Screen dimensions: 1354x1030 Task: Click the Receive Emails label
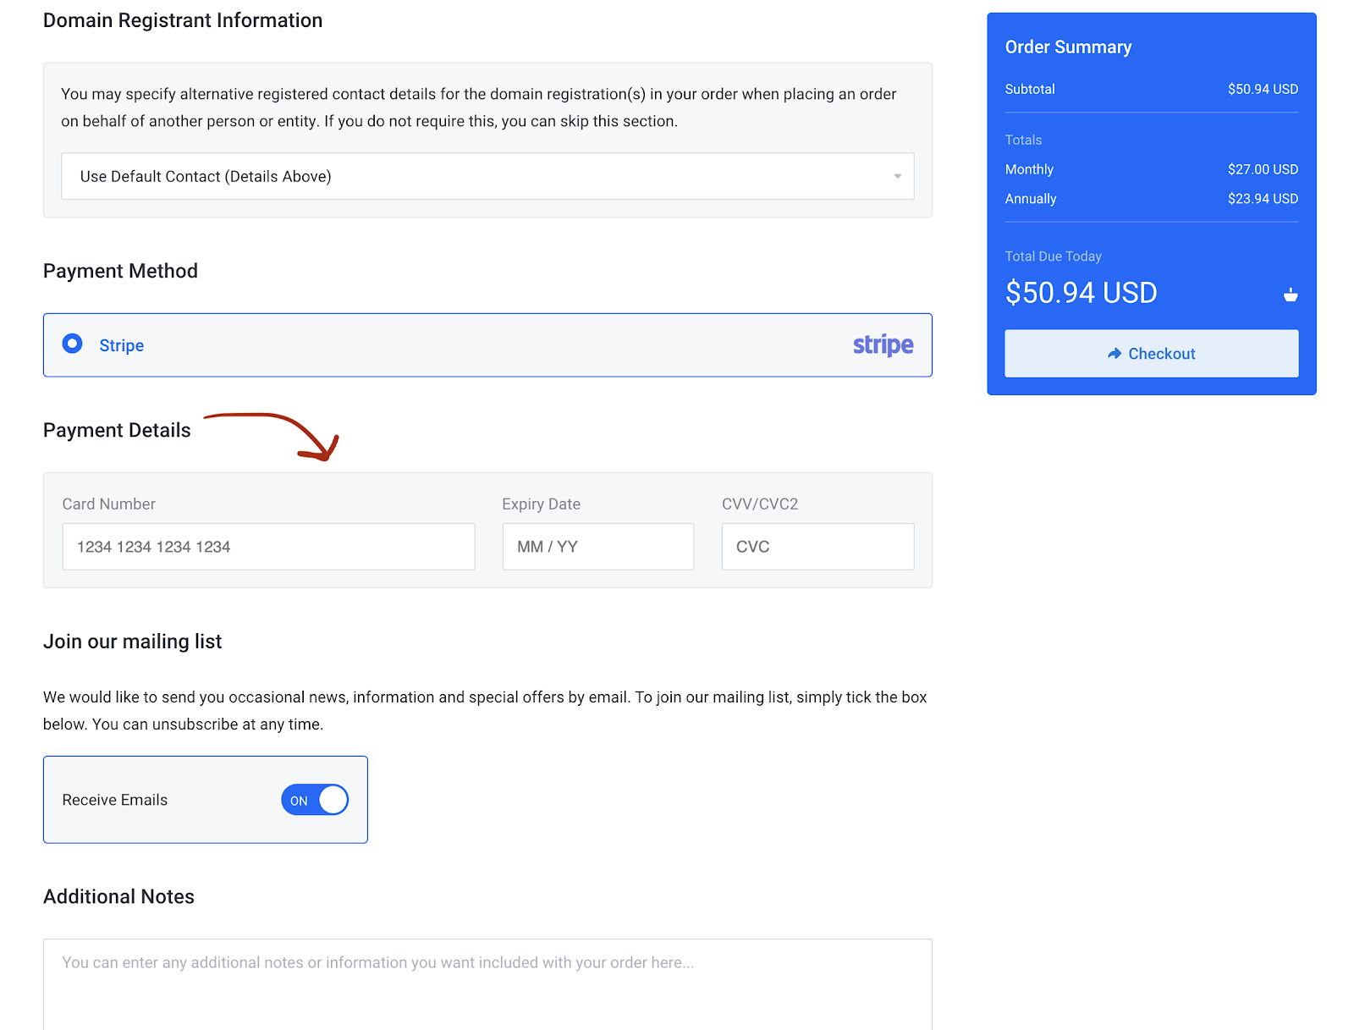[115, 800]
